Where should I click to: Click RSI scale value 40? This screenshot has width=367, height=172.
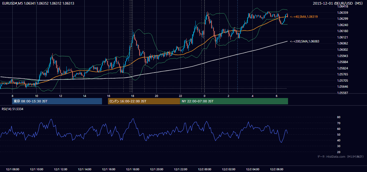tap(339, 140)
